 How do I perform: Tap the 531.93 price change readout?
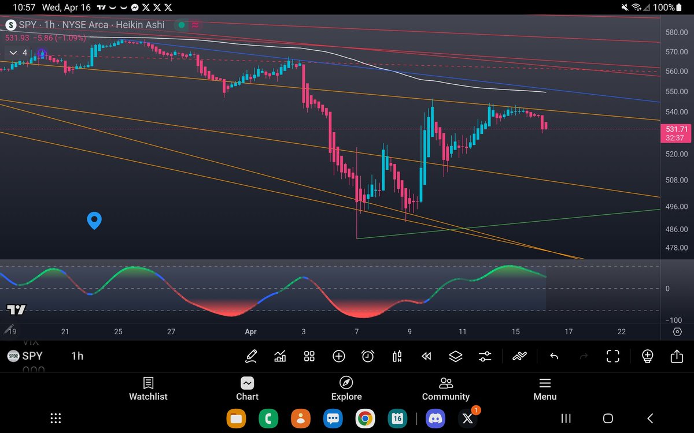click(x=46, y=38)
